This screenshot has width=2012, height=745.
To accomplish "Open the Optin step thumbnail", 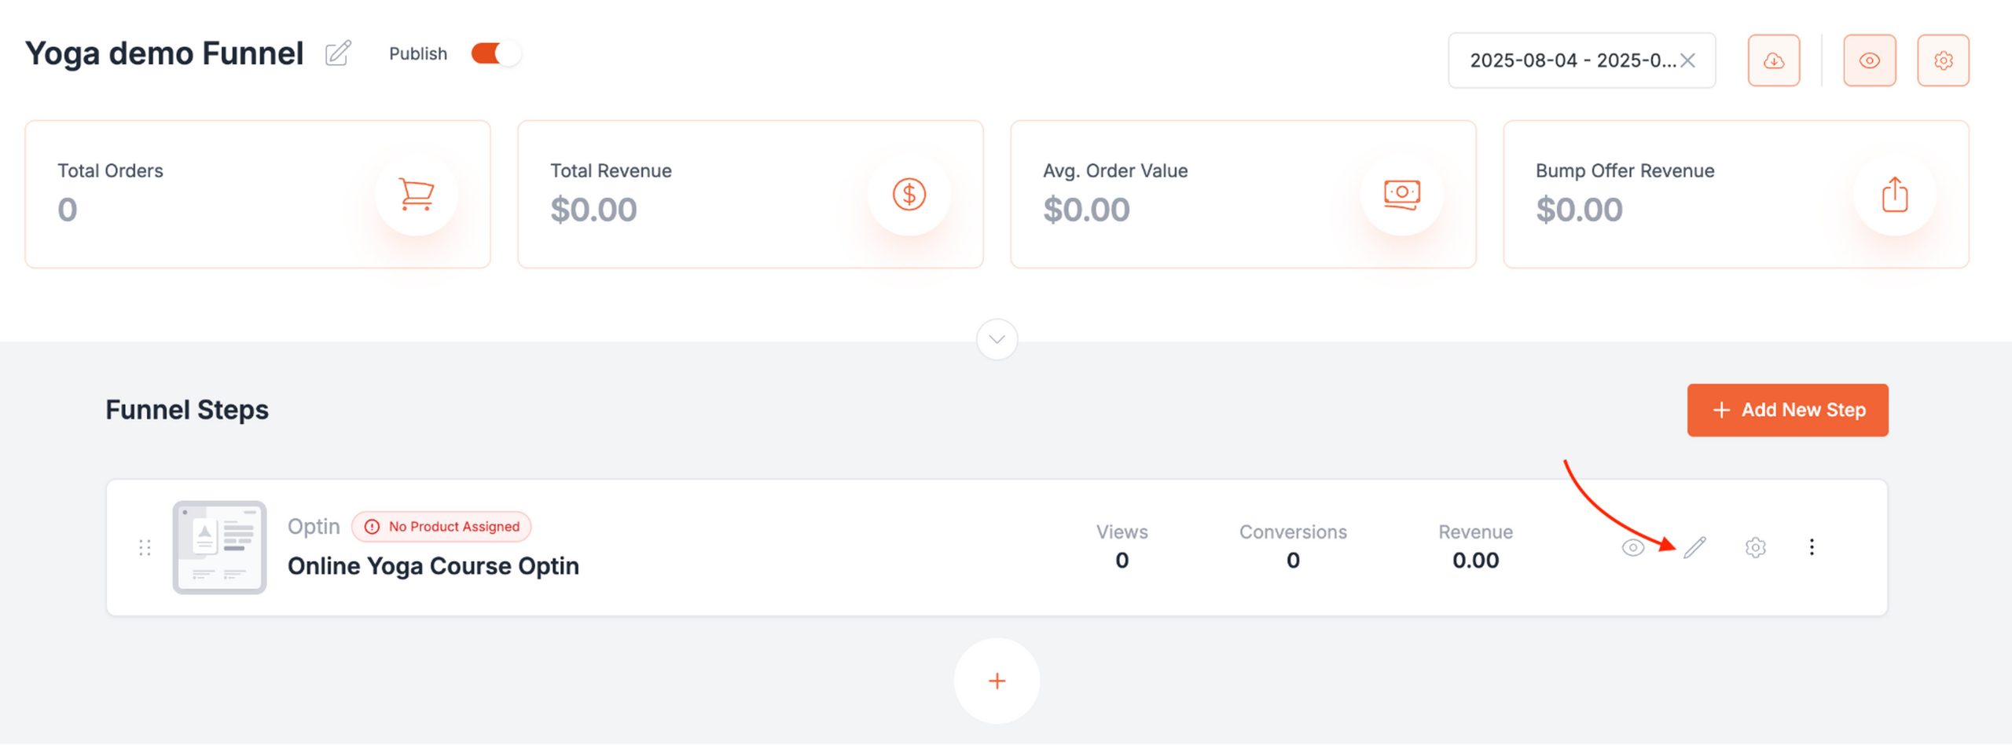I will pos(219,547).
